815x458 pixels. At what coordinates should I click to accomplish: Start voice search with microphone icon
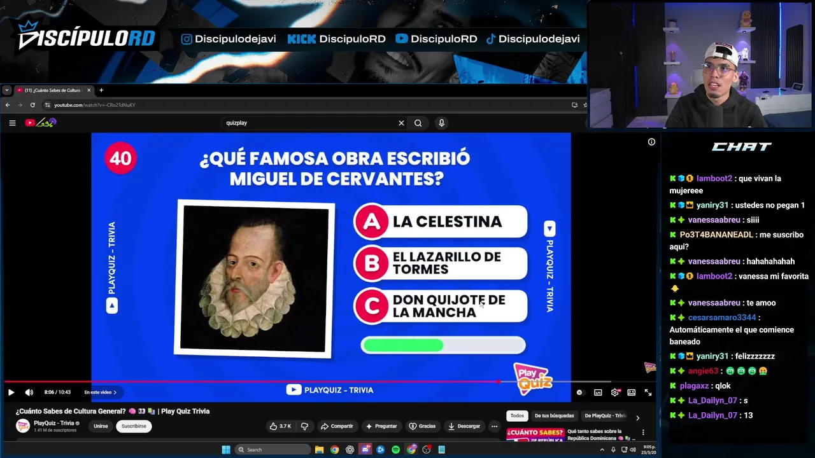point(441,123)
